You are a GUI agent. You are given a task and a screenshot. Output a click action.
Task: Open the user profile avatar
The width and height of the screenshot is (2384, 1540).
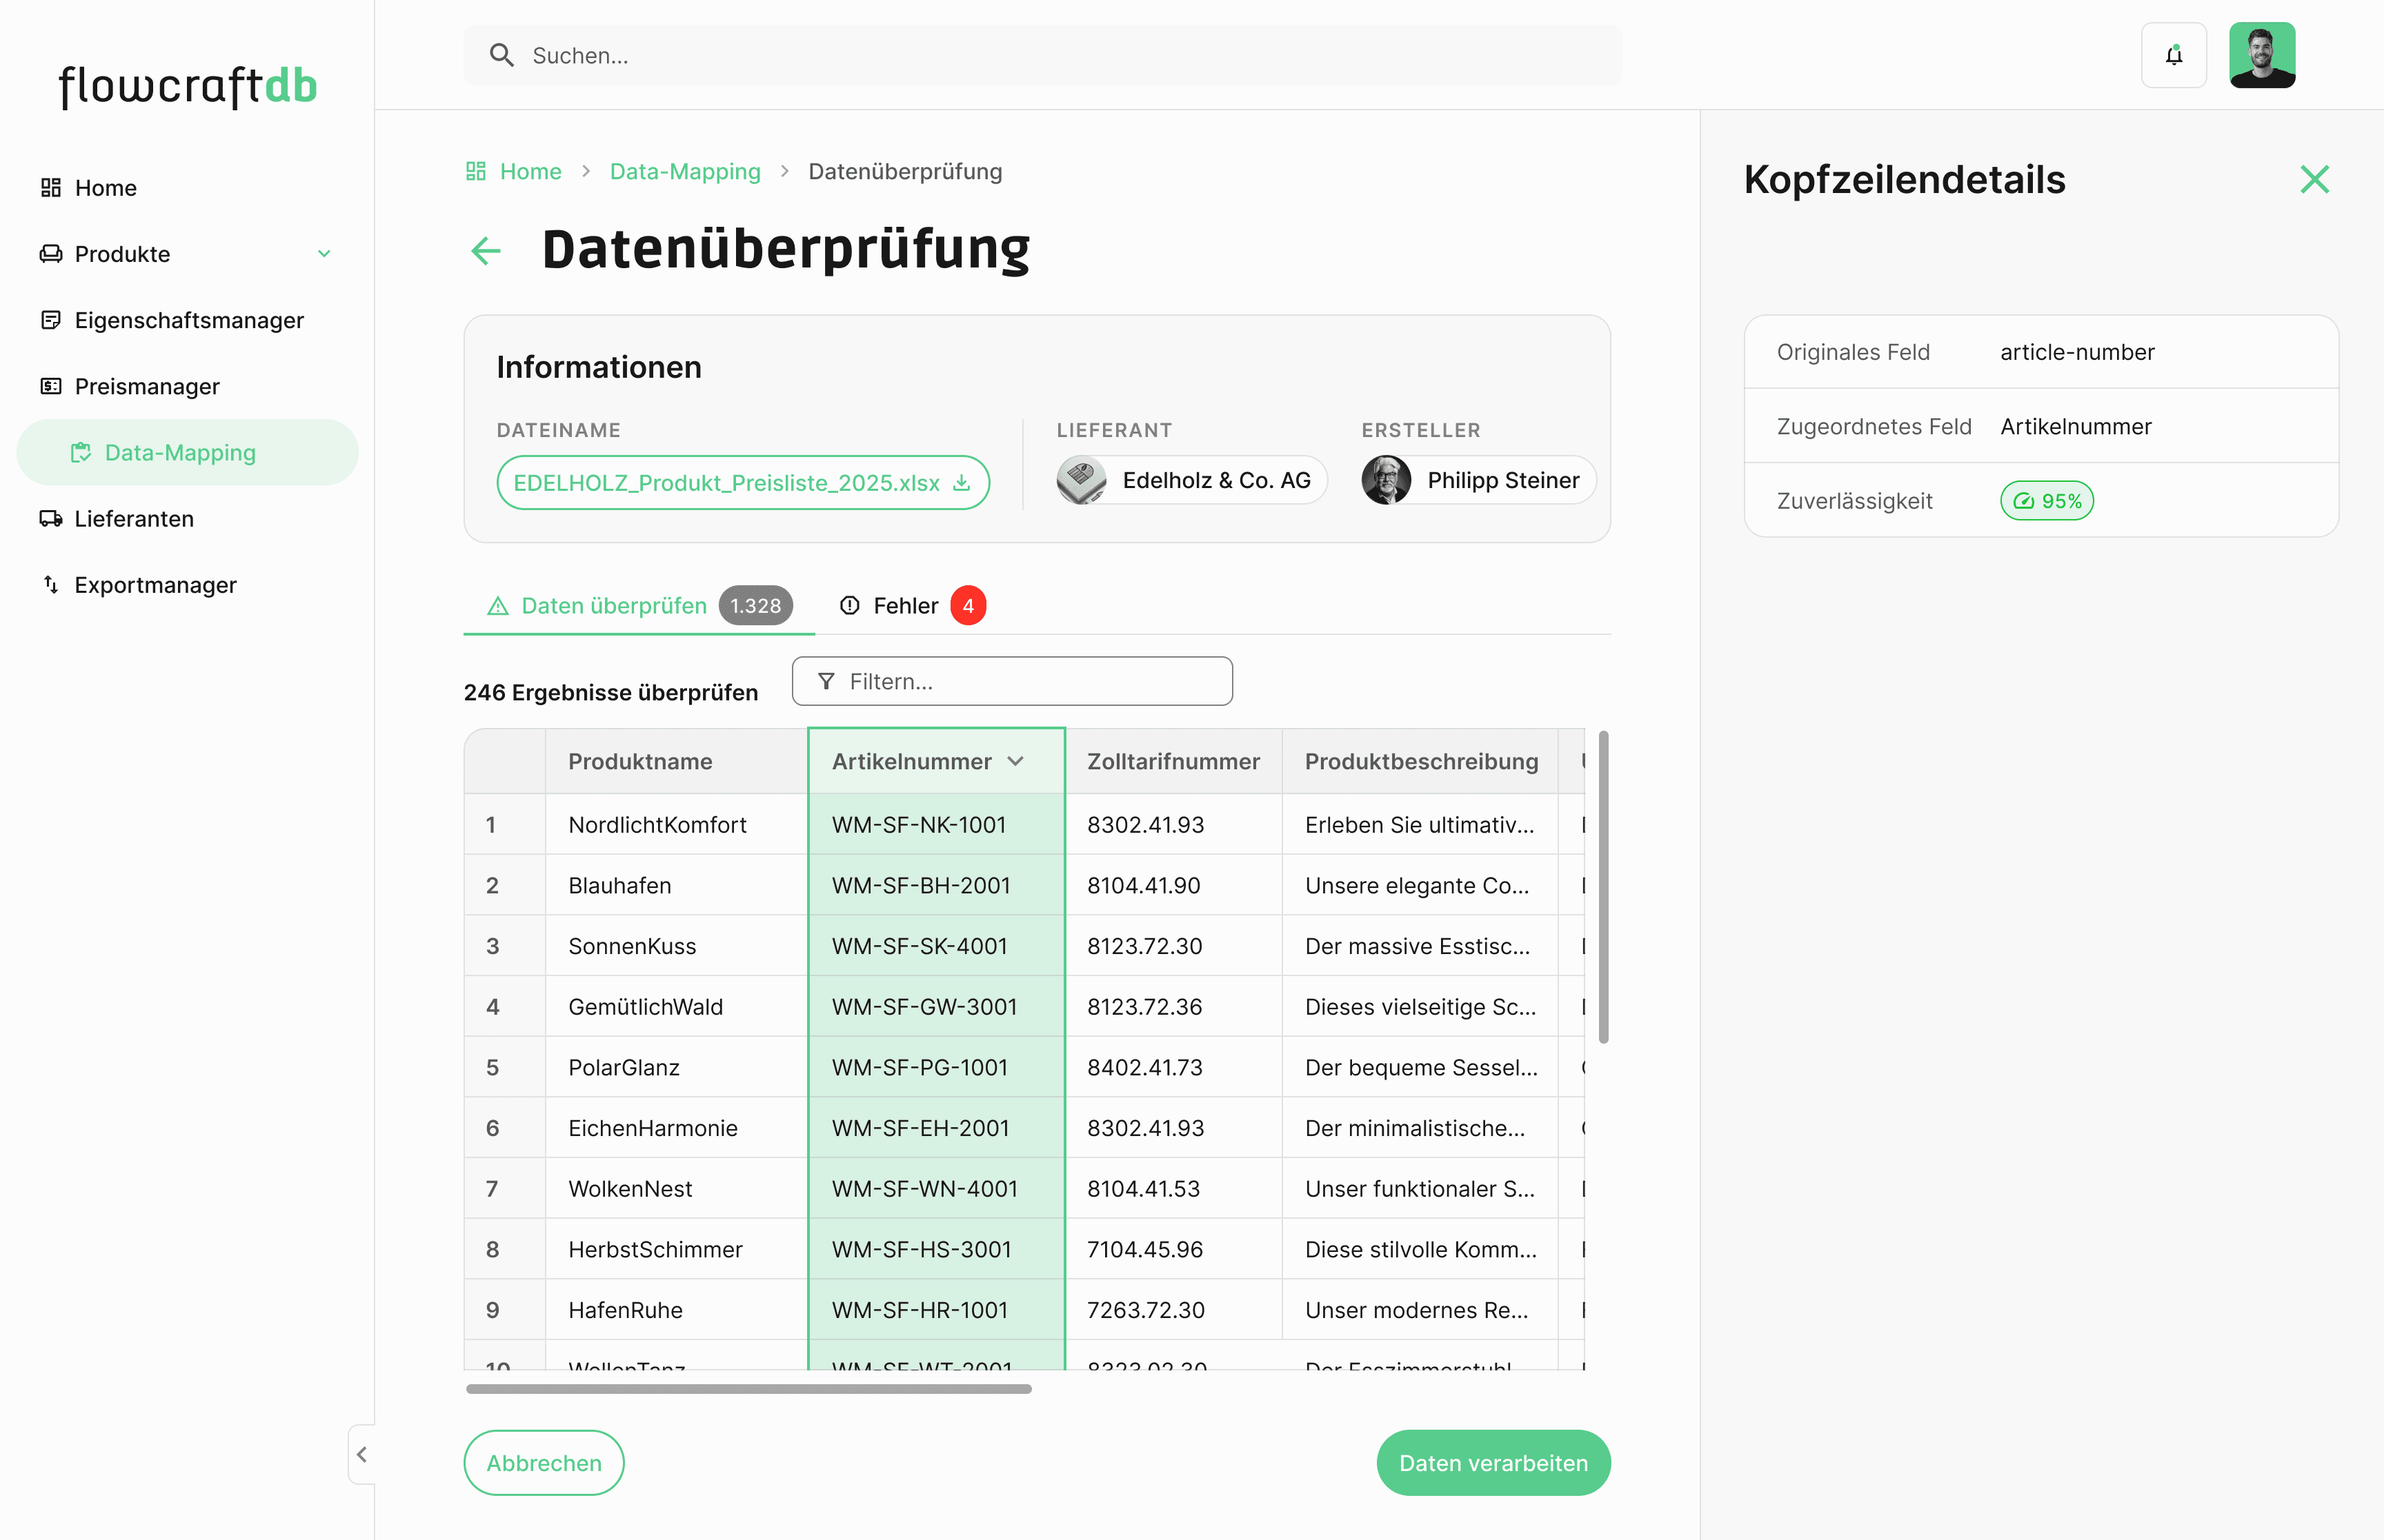(x=2261, y=55)
